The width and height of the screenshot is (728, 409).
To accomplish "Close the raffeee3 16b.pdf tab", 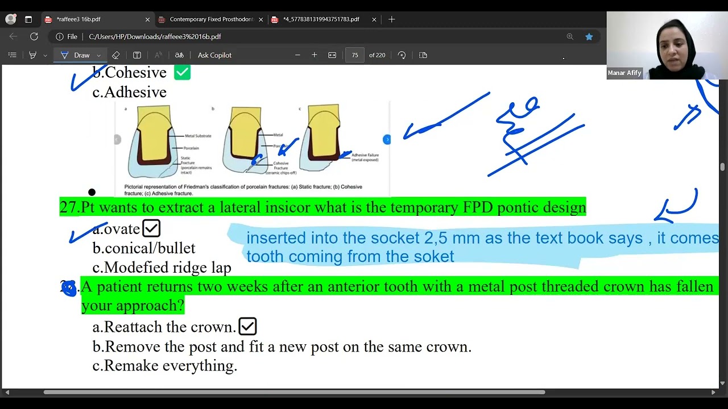I will point(147,19).
